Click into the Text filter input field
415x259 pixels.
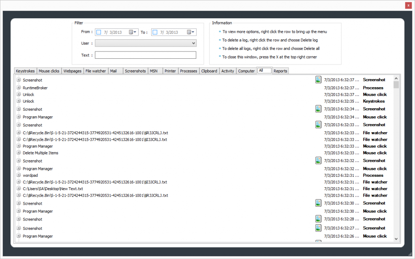pyautogui.click(x=145, y=55)
